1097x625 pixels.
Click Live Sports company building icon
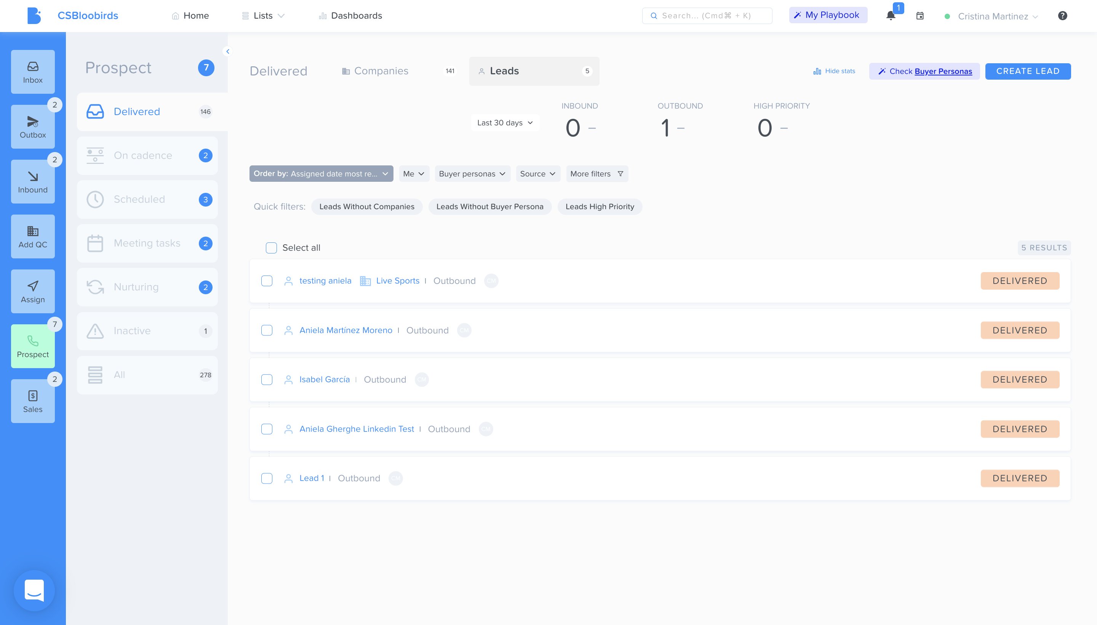pyautogui.click(x=365, y=281)
